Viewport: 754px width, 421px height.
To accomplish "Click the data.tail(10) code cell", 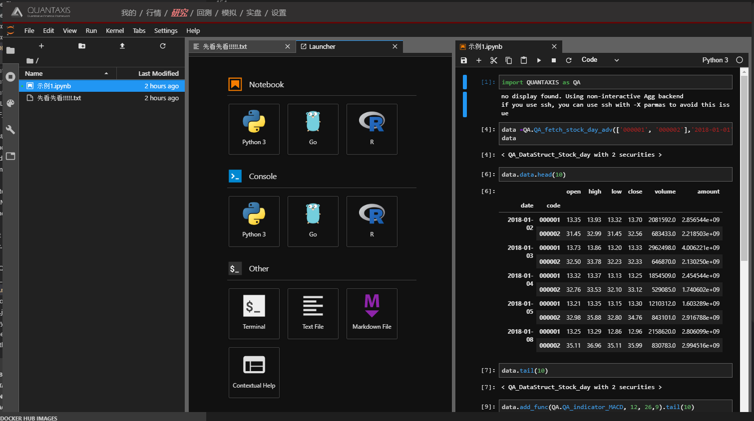I will (616, 371).
